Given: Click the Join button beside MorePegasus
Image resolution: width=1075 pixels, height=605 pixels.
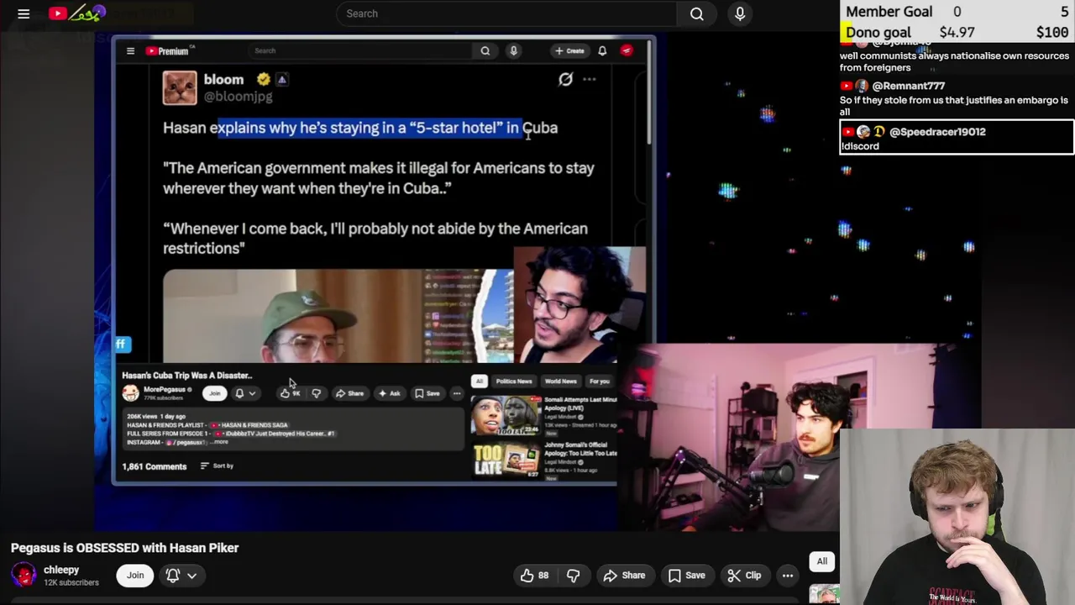Looking at the screenshot, I should coord(215,393).
